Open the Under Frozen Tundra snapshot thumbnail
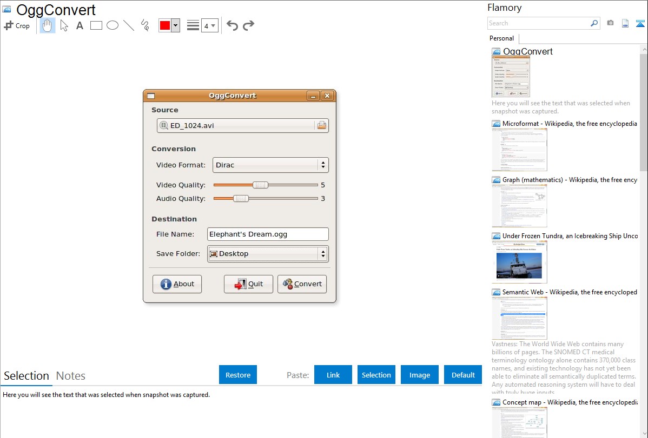 (x=519, y=262)
